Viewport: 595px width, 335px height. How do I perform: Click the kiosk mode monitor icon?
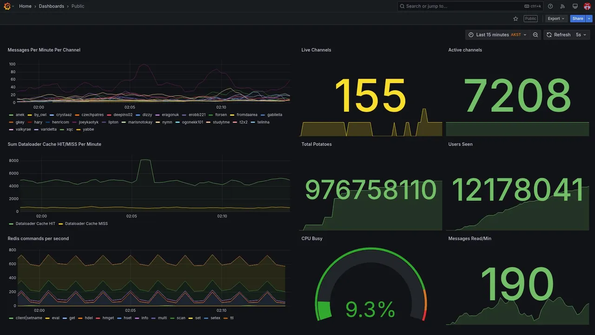point(575,6)
